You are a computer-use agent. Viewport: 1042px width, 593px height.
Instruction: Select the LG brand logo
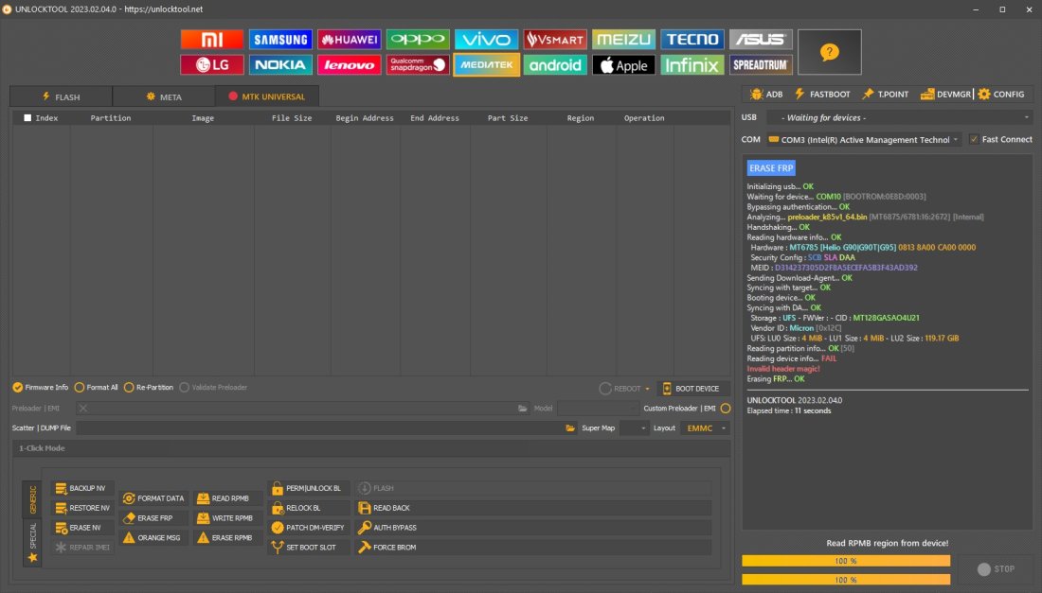(x=212, y=65)
